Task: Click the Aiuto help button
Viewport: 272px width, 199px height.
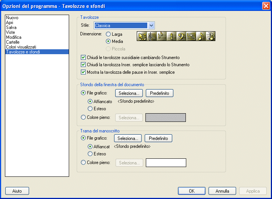Action: pos(17,191)
